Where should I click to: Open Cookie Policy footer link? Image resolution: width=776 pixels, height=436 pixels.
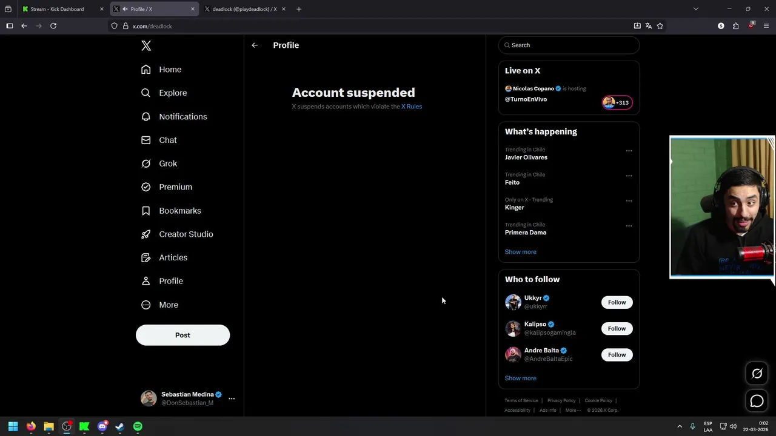click(x=598, y=400)
